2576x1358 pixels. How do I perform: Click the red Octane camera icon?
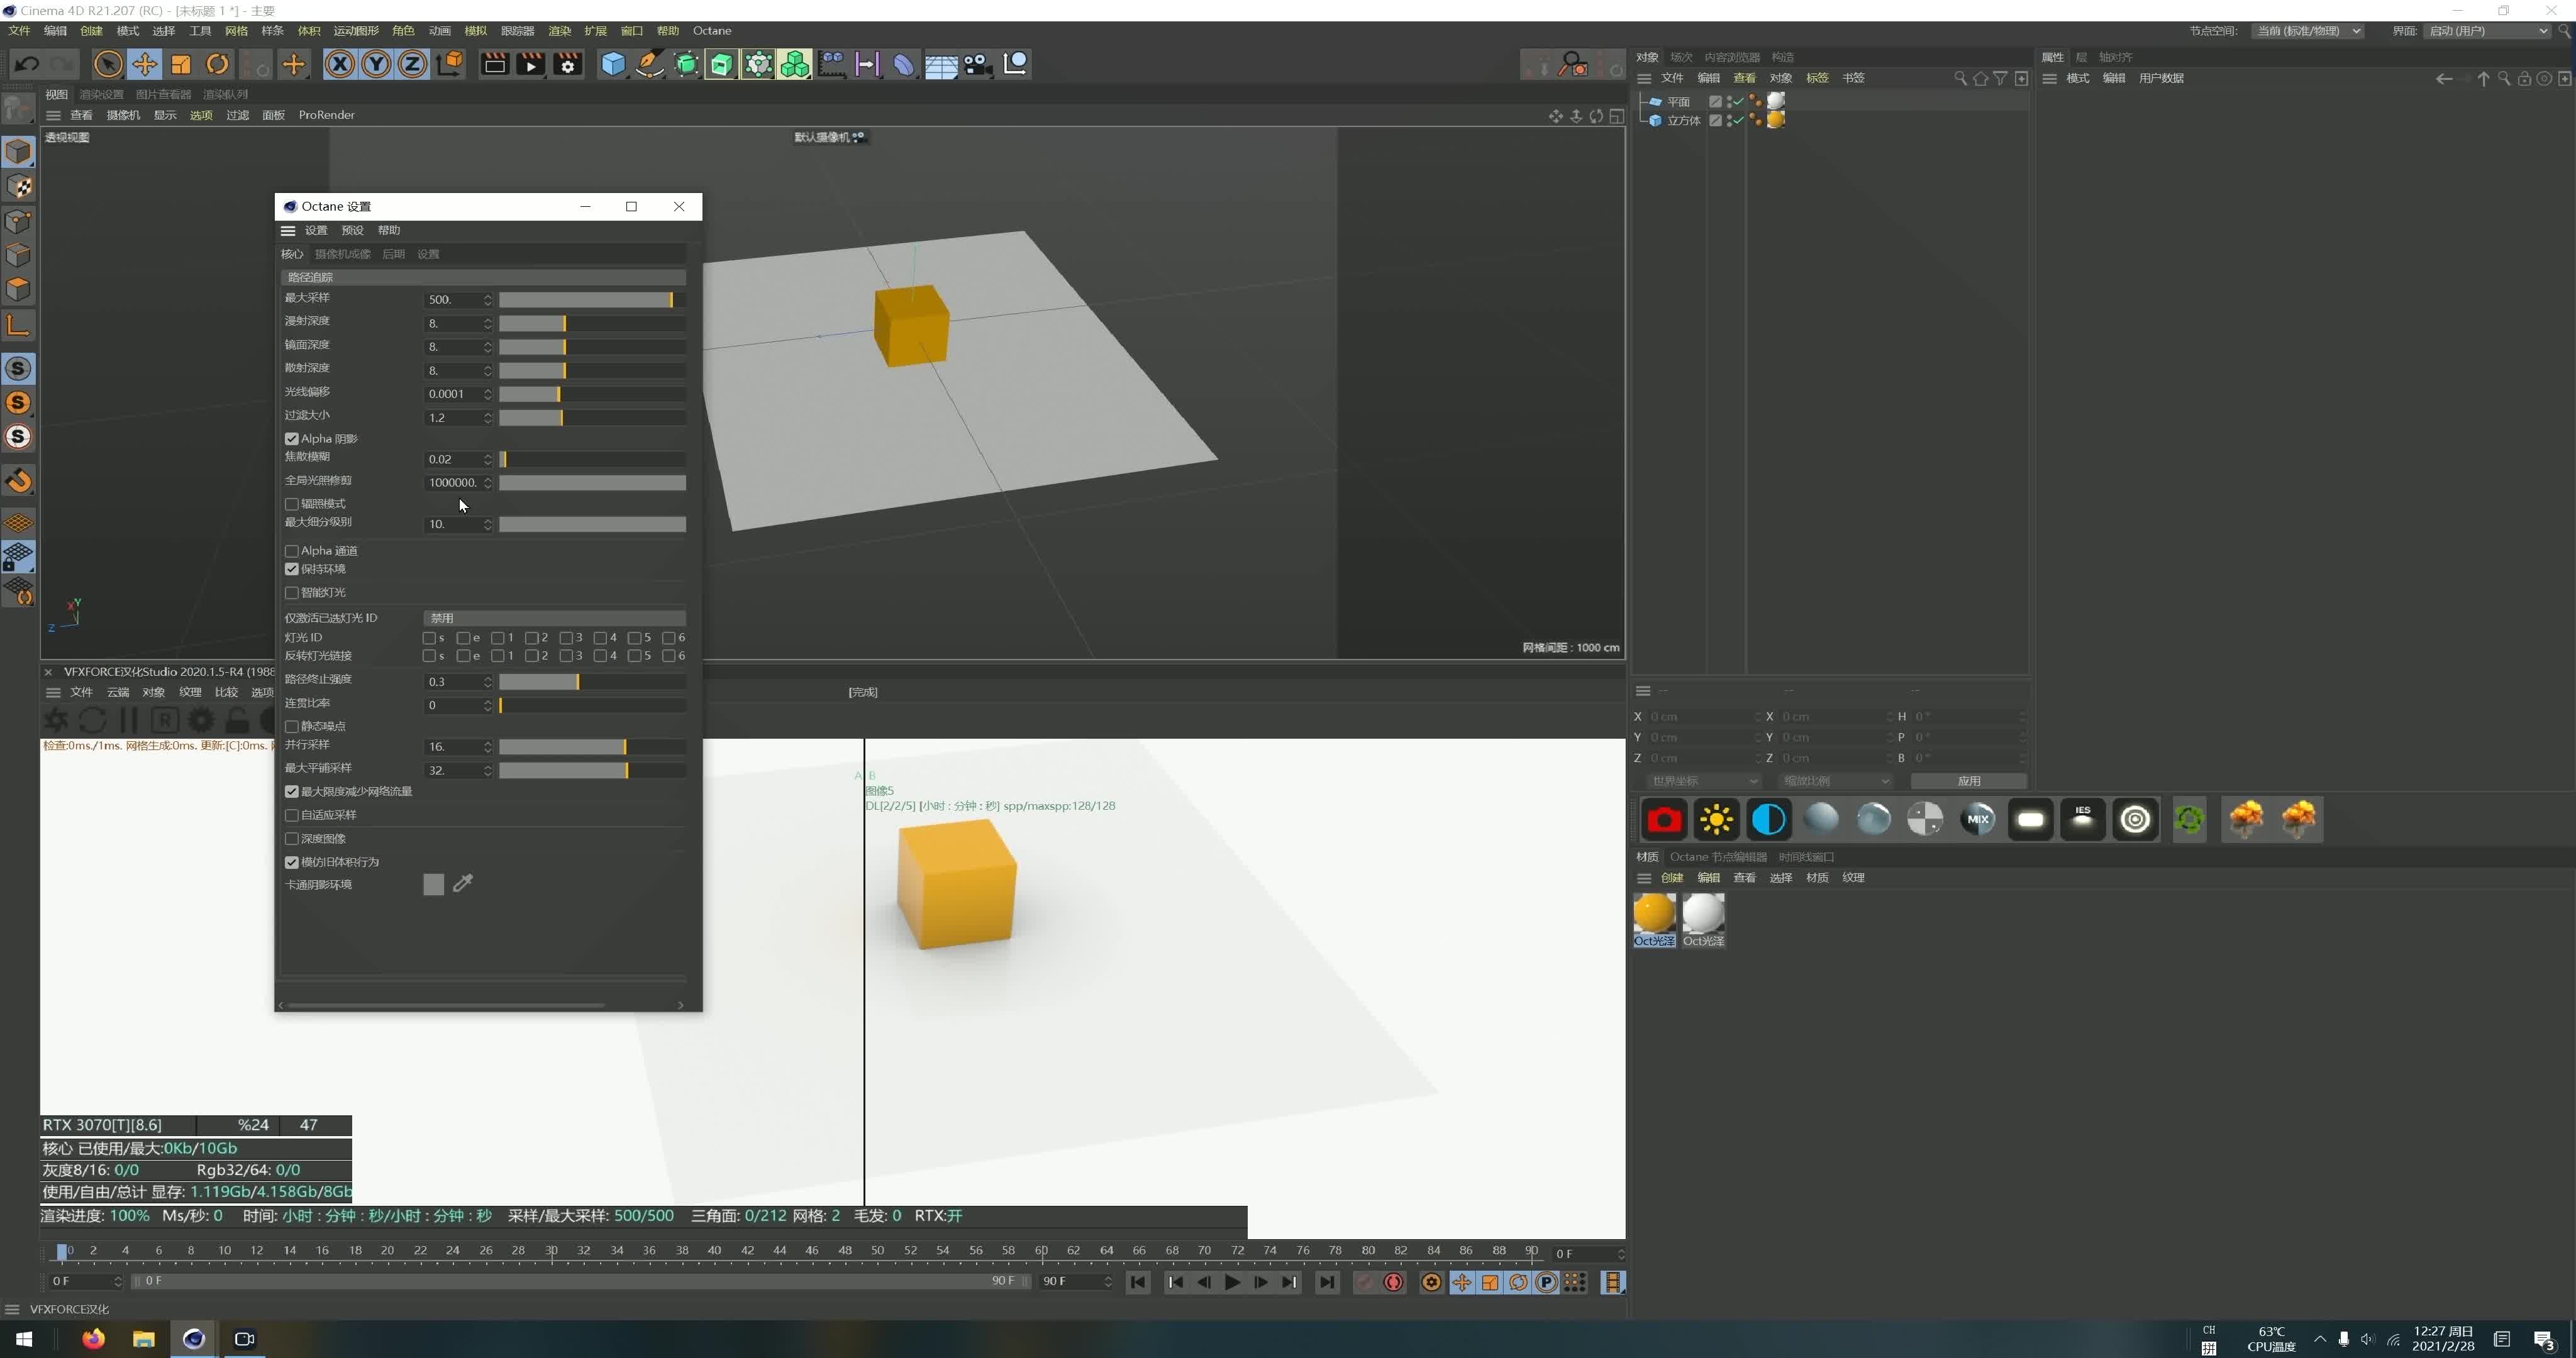[1664, 820]
